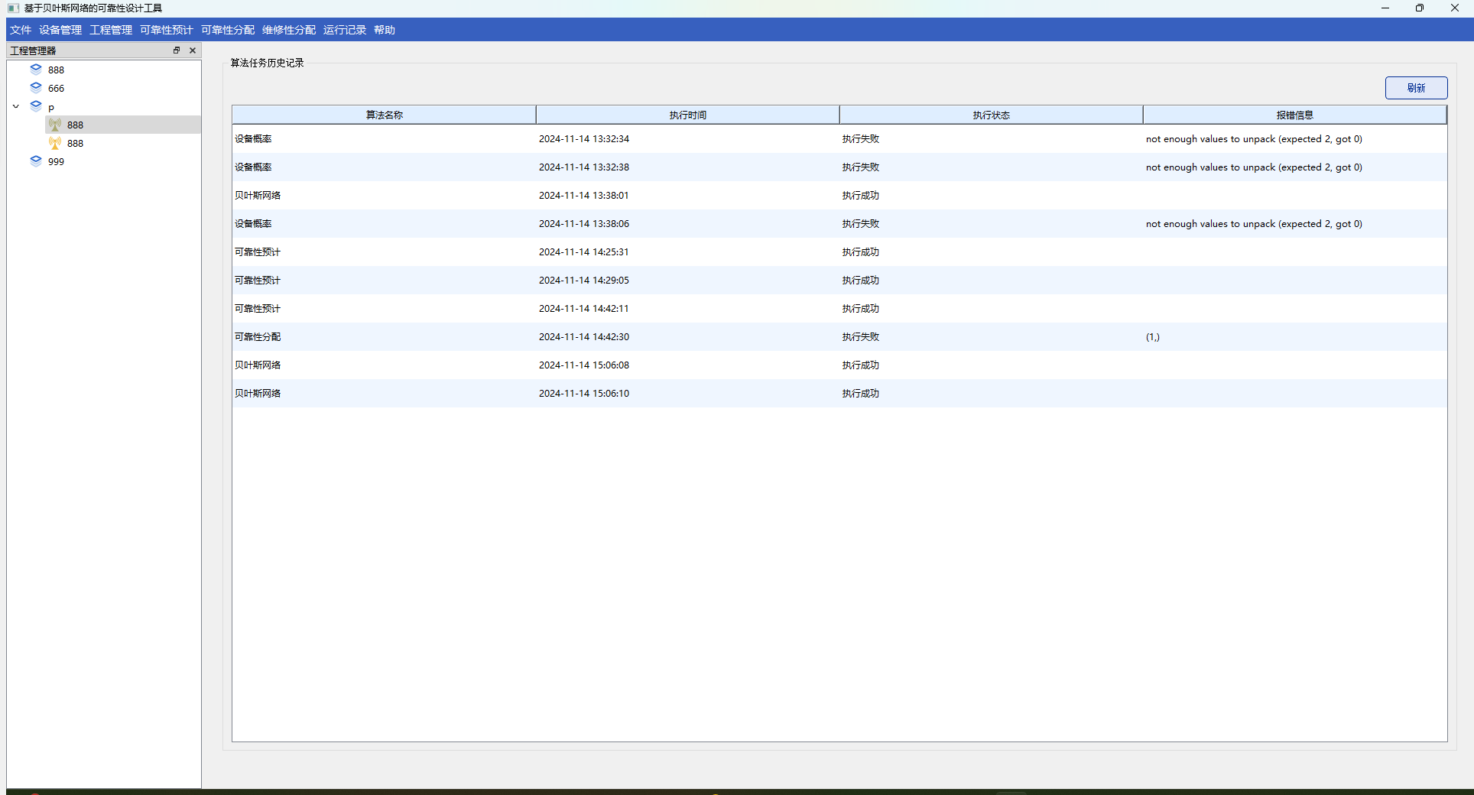Open the 设备管理 menu
Image resolution: width=1474 pixels, height=795 pixels.
click(60, 30)
